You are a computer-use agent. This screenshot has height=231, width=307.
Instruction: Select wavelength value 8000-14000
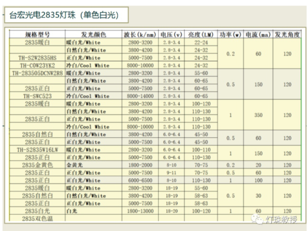[x=140, y=96]
